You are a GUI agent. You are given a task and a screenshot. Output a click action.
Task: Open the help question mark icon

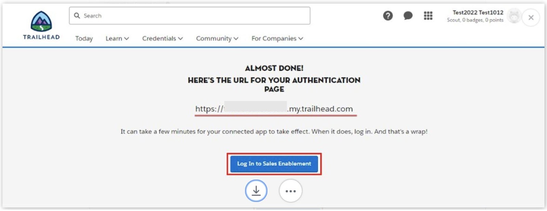click(x=388, y=16)
